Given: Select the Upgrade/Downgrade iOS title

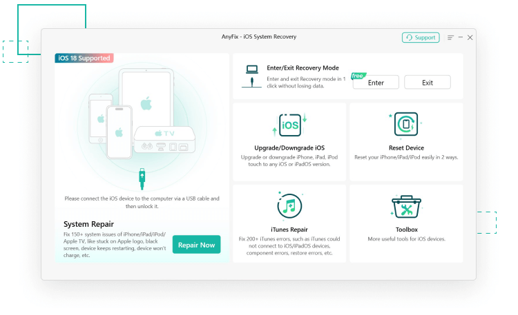Looking at the screenshot, I should coord(289,148).
